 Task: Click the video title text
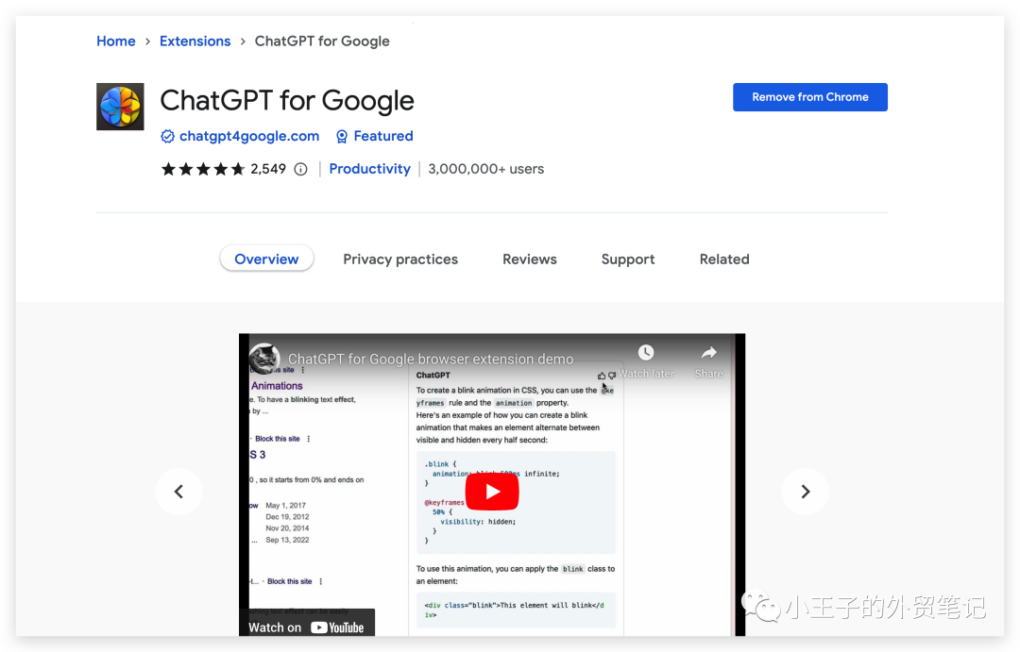431,359
